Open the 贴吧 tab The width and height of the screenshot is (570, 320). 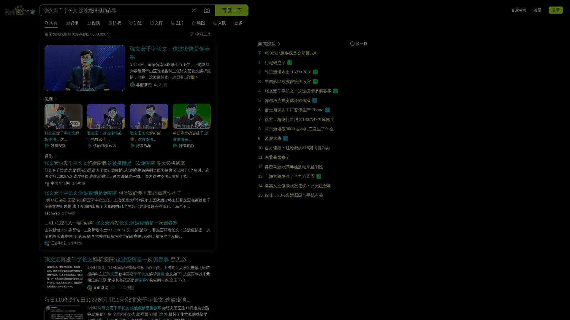114,23
